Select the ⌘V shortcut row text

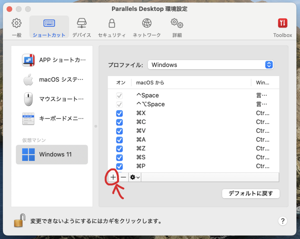click(141, 130)
